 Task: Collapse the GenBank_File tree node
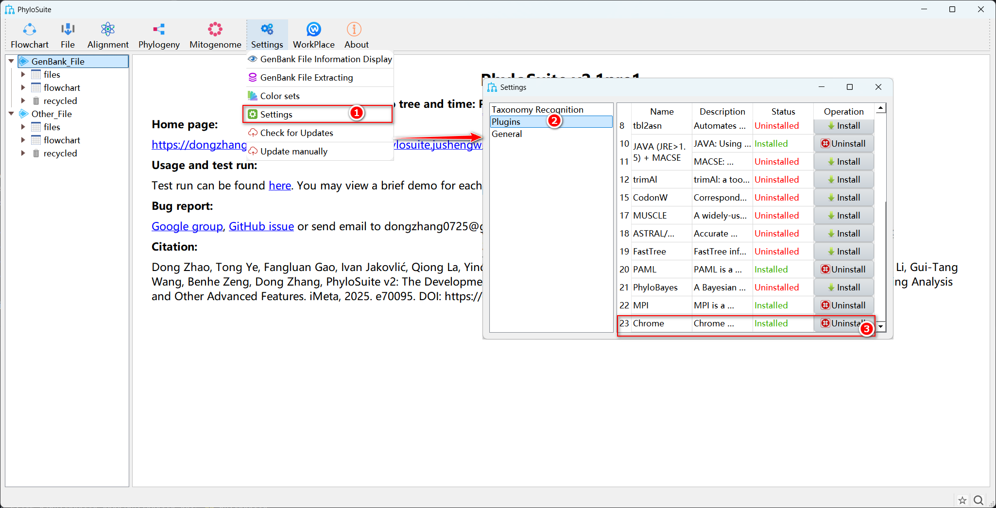11,61
